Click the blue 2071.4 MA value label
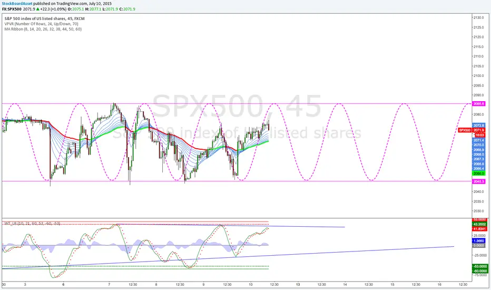Image resolution: width=491 pixels, height=290 pixels. [x=478, y=140]
